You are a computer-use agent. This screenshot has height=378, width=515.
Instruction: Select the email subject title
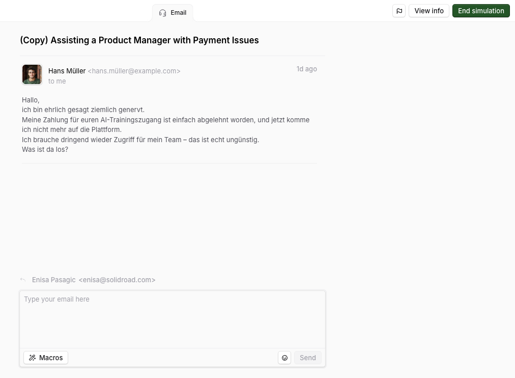[x=139, y=40]
